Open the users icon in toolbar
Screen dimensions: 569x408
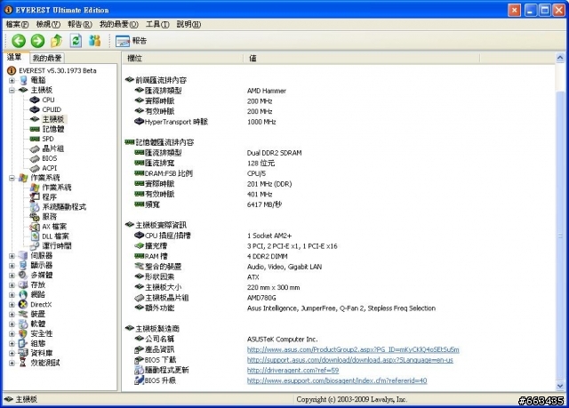click(x=95, y=41)
